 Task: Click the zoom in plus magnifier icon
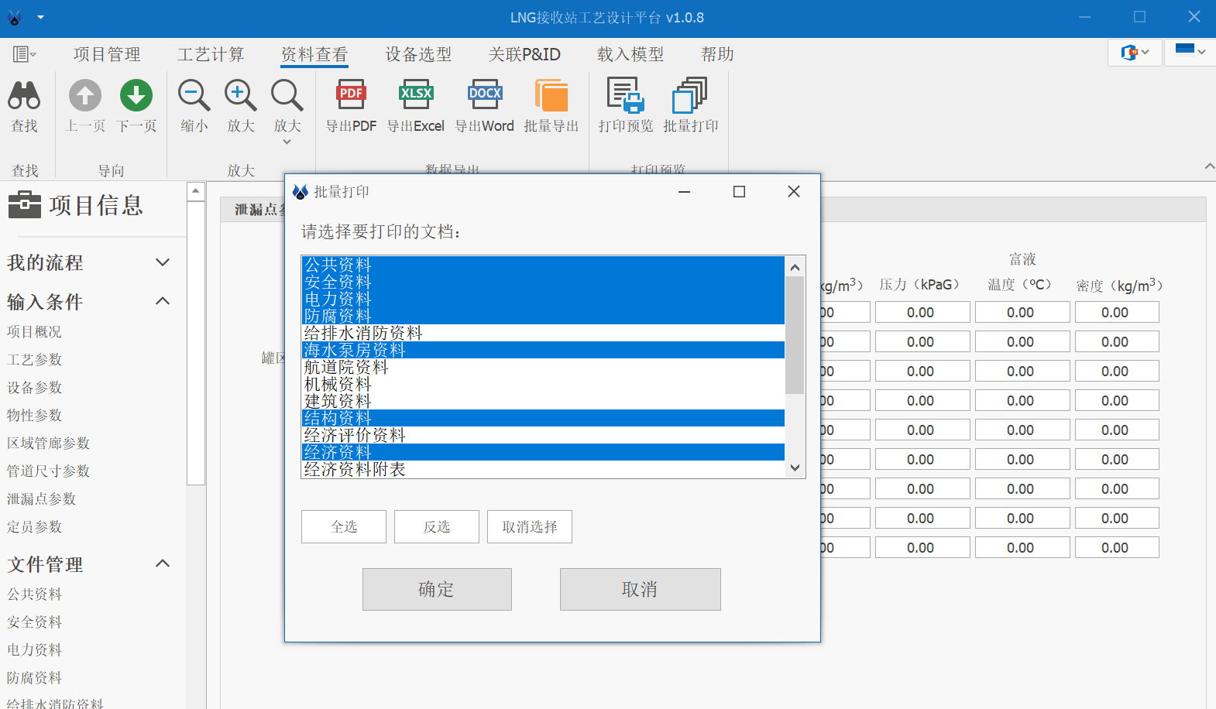(x=240, y=95)
